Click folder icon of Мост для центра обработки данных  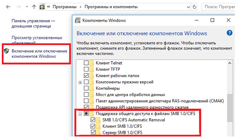pos(91,95)
